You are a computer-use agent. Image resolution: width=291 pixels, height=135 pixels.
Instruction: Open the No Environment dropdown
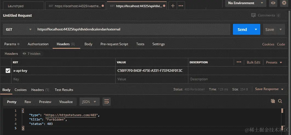pos(246,3)
